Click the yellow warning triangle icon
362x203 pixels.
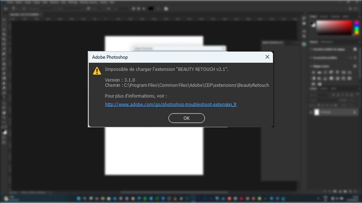click(97, 71)
